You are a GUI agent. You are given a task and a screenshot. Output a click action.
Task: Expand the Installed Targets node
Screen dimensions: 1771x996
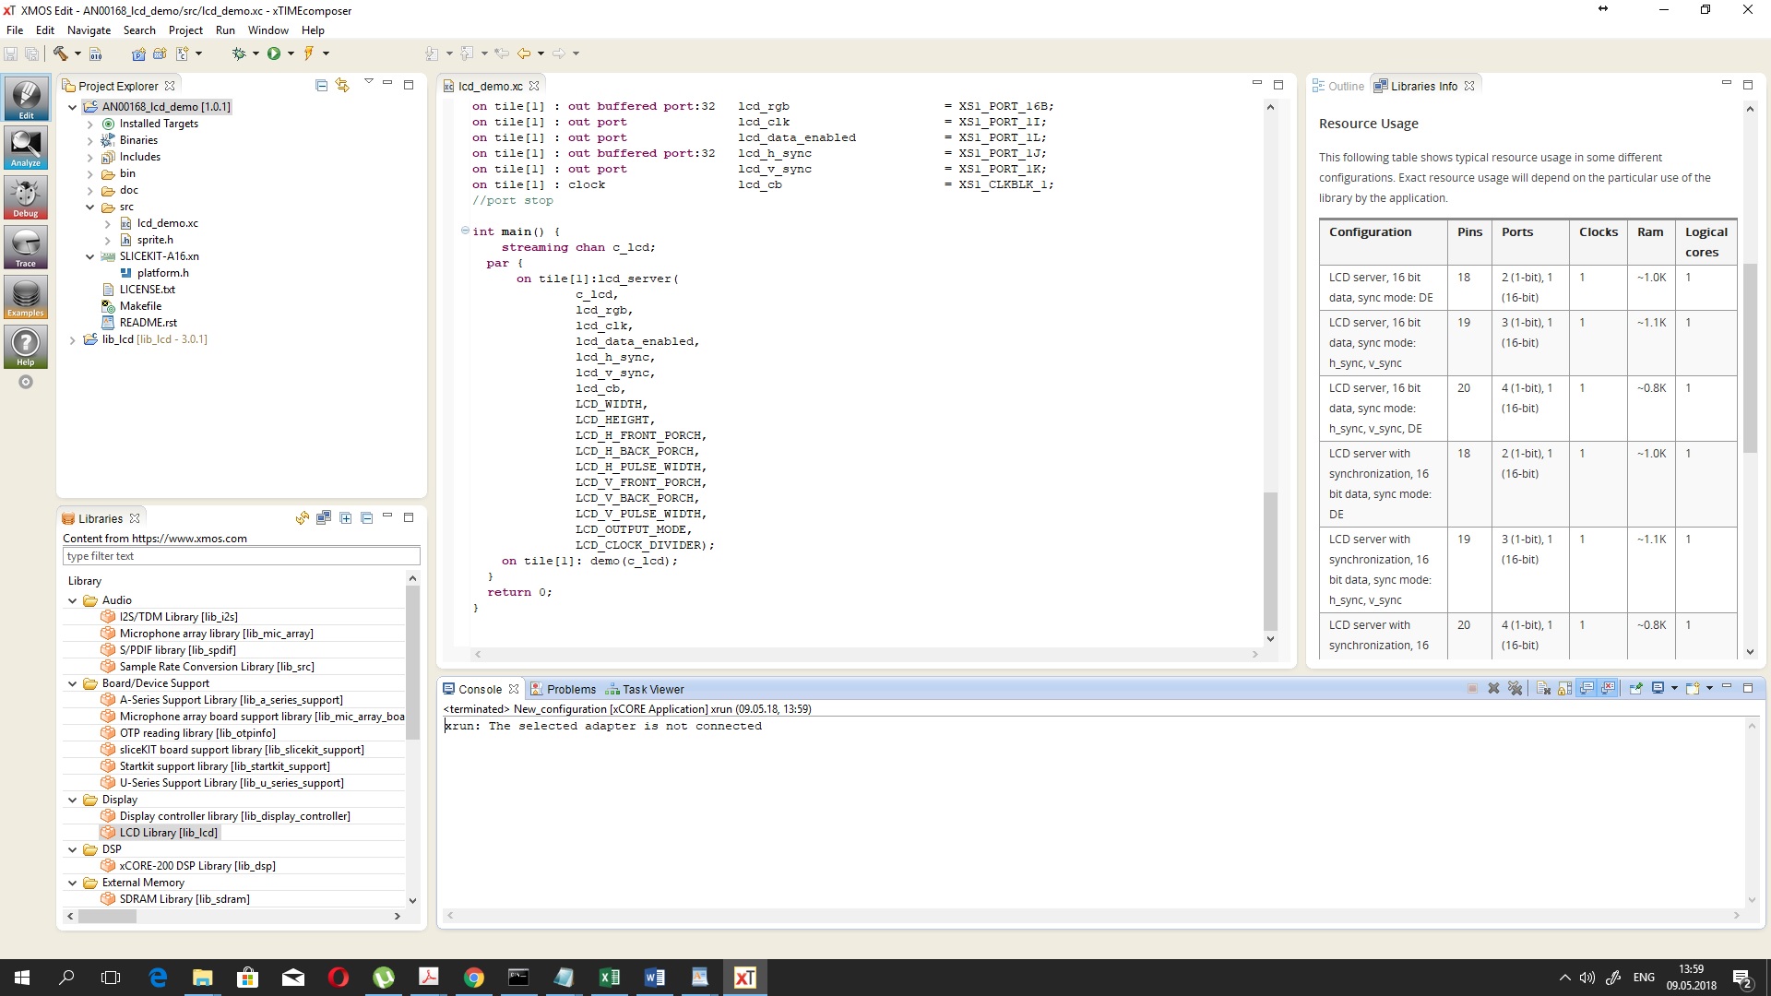click(x=90, y=124)
